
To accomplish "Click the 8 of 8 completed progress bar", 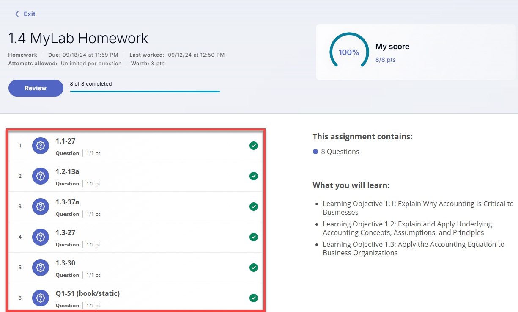I will tap(145, 91).
